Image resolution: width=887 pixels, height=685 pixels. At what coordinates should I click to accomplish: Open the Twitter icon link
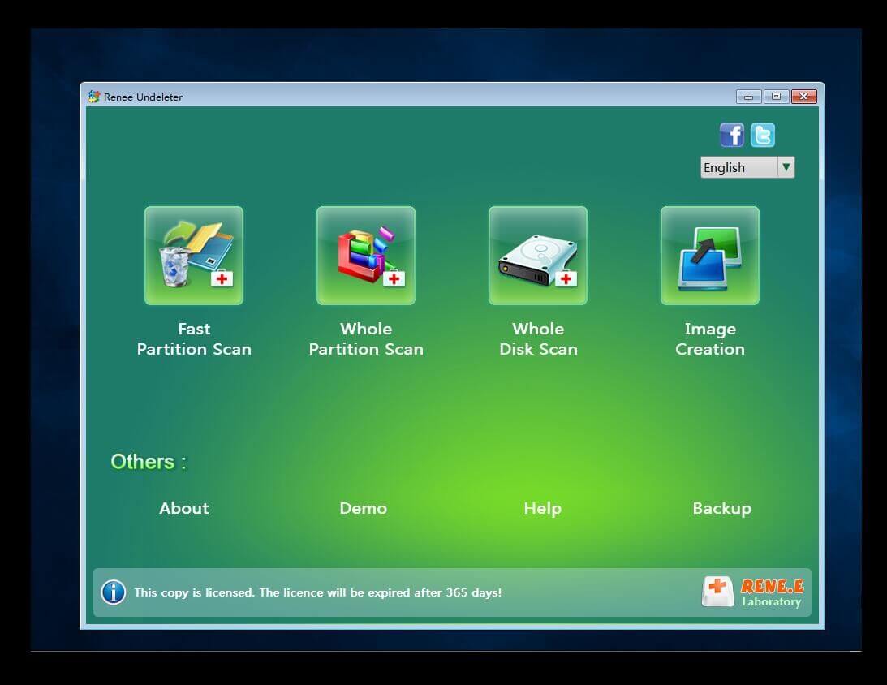coord(763,136)
